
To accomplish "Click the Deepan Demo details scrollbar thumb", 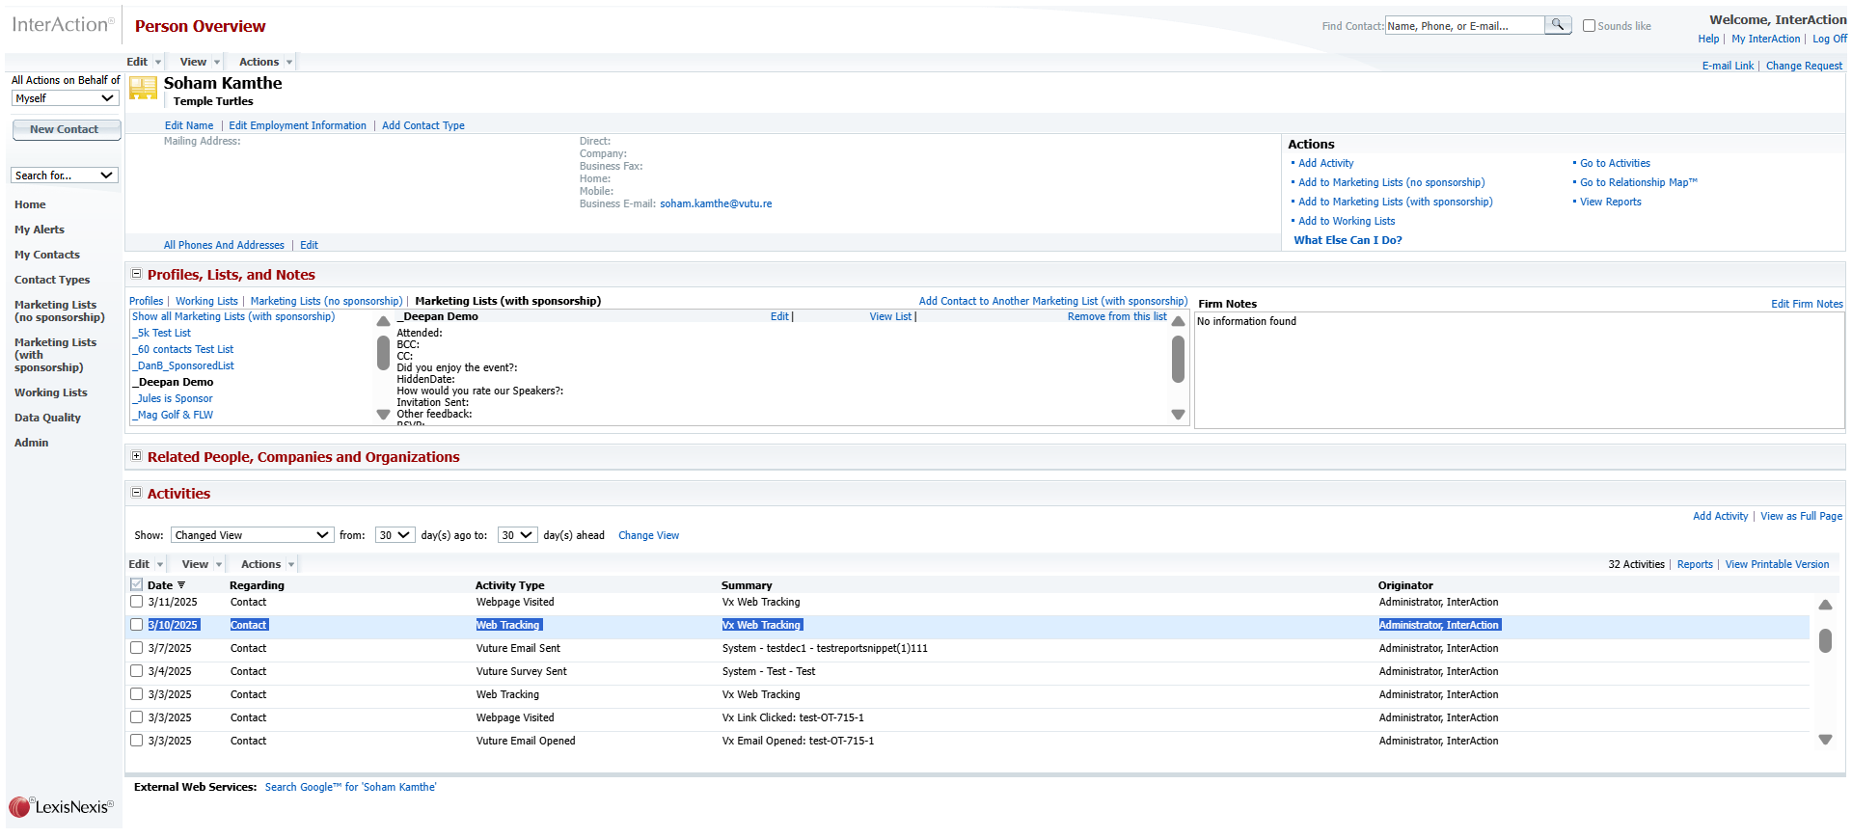I will 1178,360.
